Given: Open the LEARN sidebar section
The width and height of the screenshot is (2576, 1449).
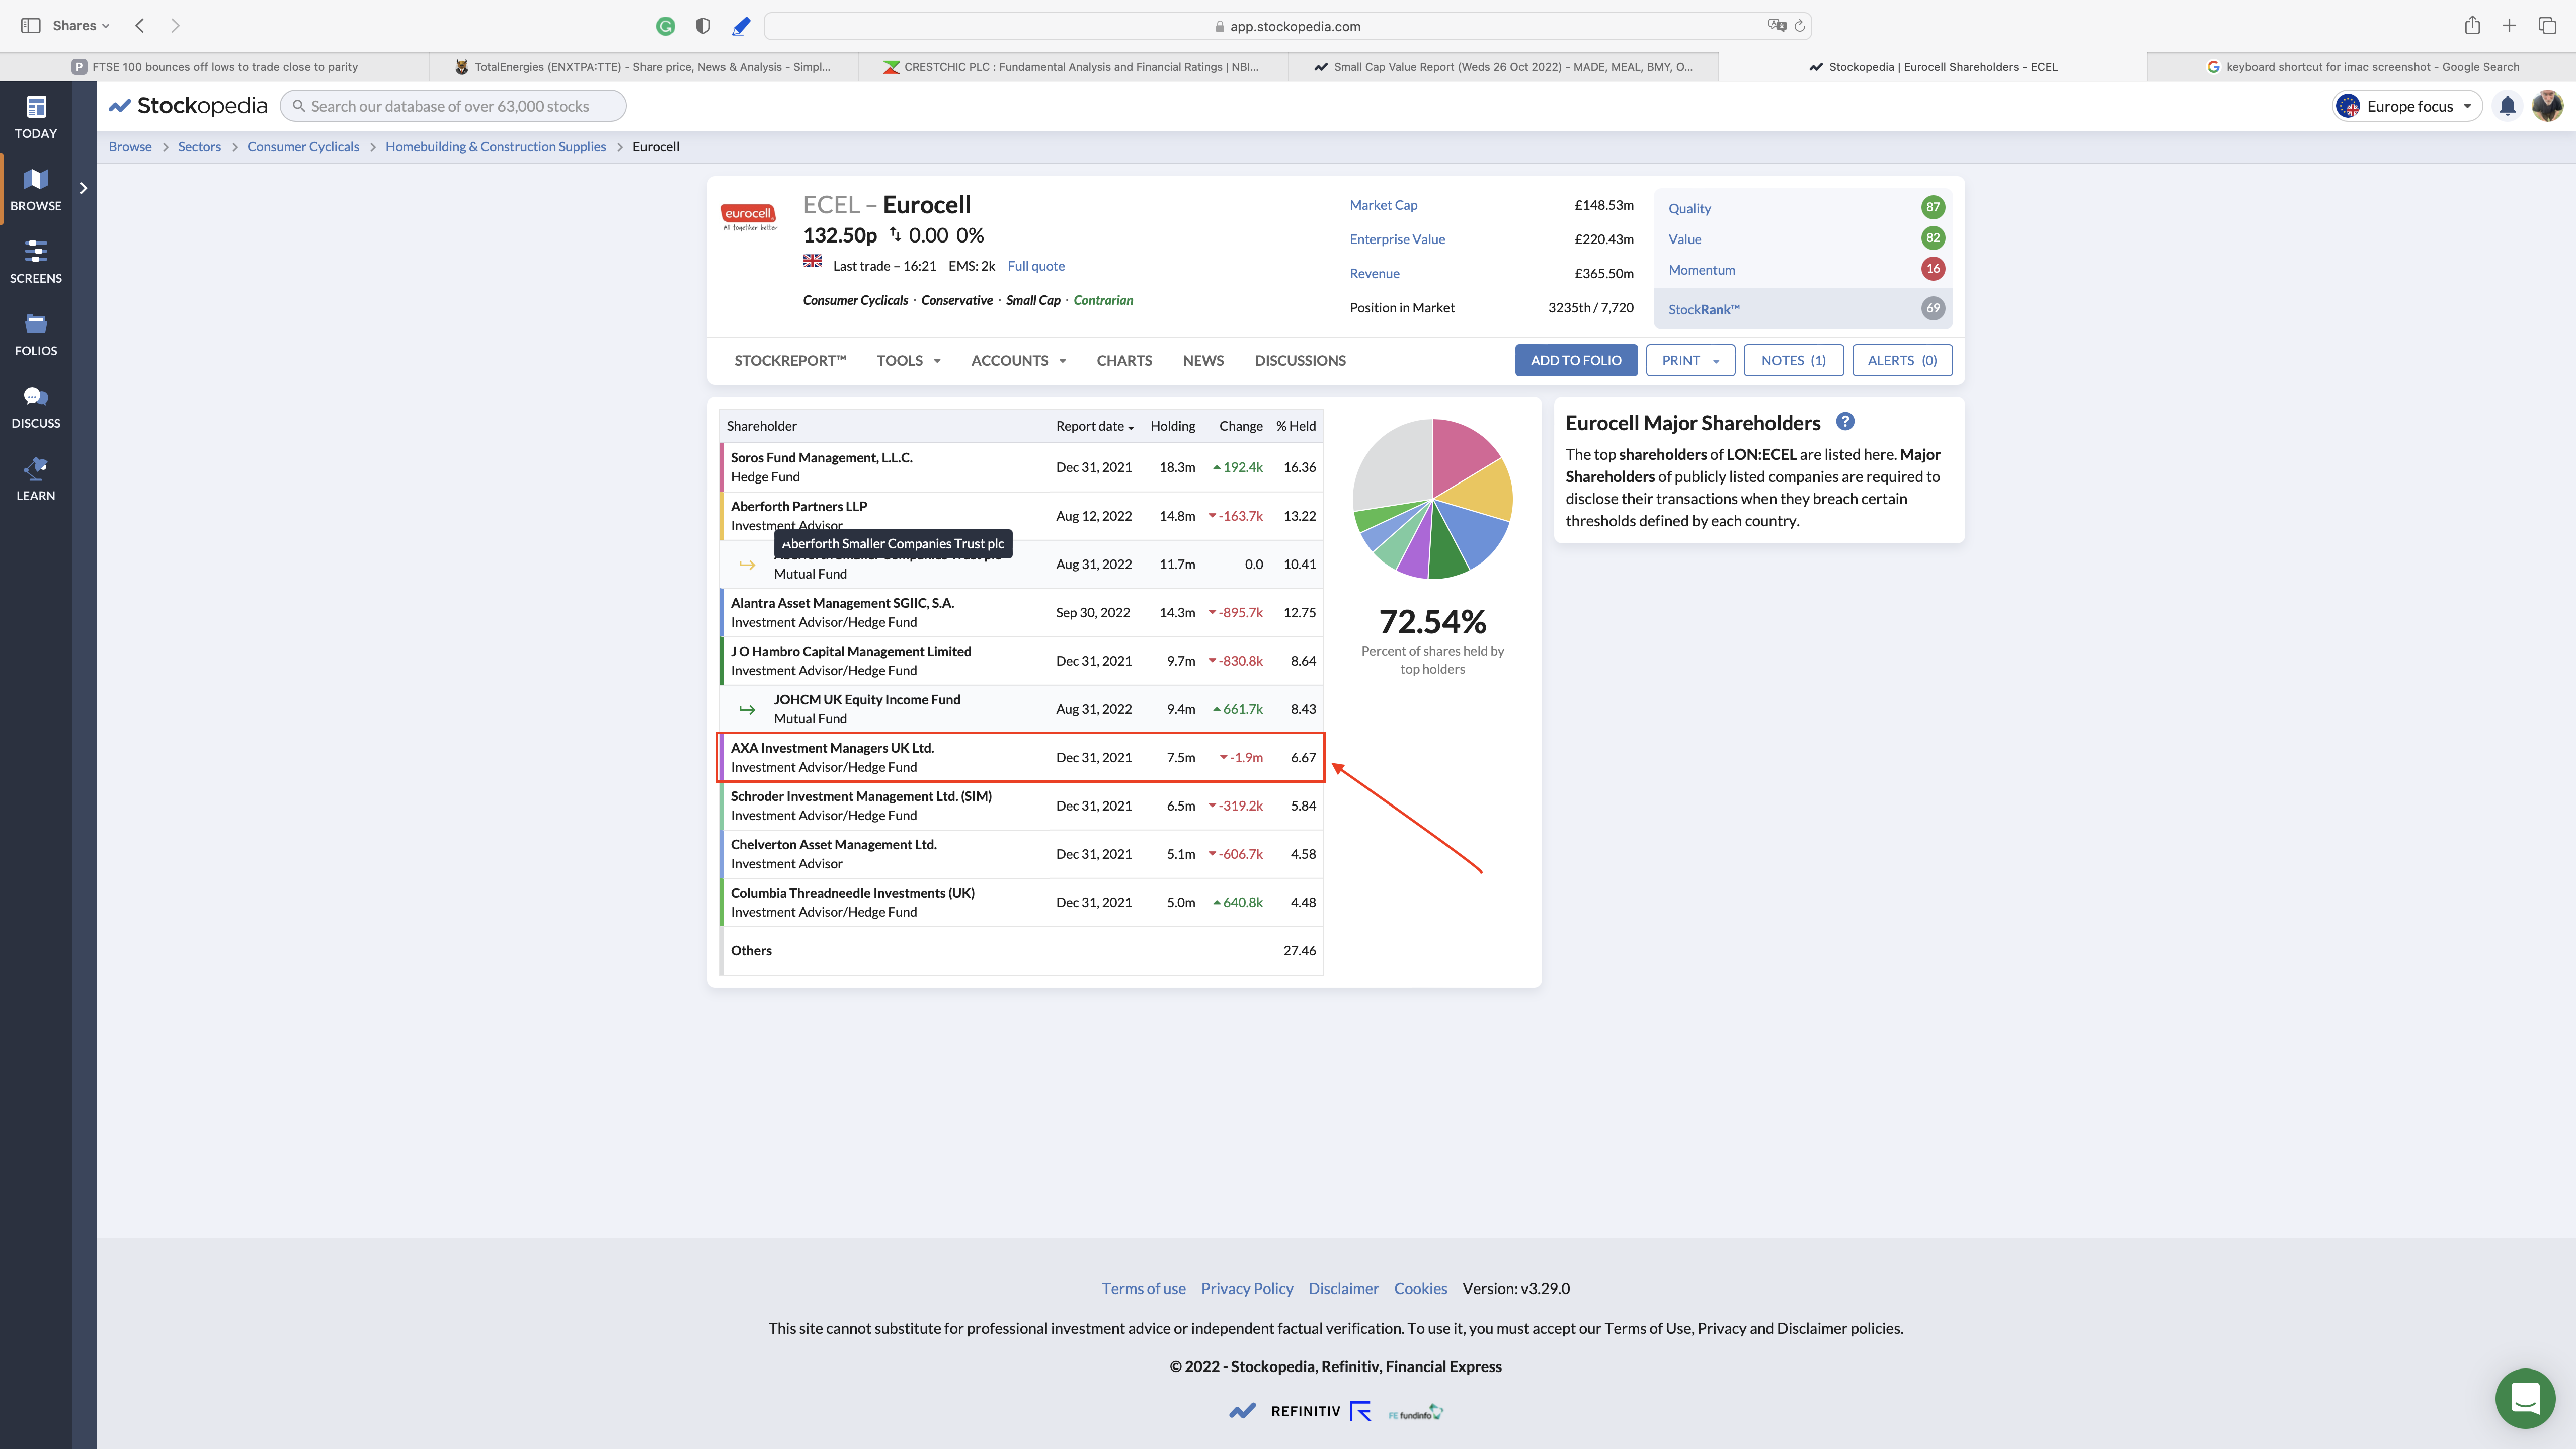Looking at the screenshot, I should tap(36, 480).
